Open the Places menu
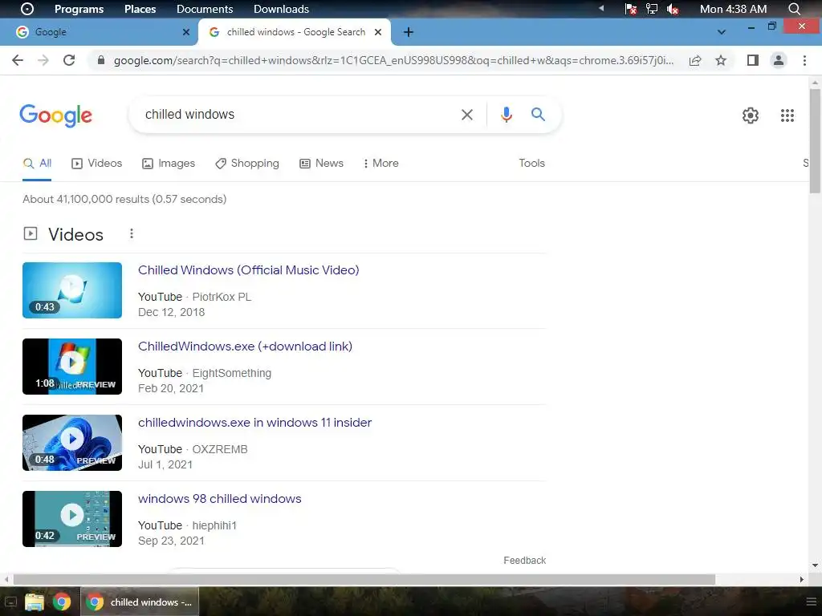 (140, 9)
